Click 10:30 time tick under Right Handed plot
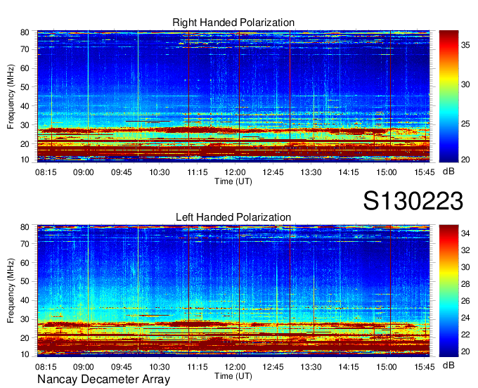 160,172
